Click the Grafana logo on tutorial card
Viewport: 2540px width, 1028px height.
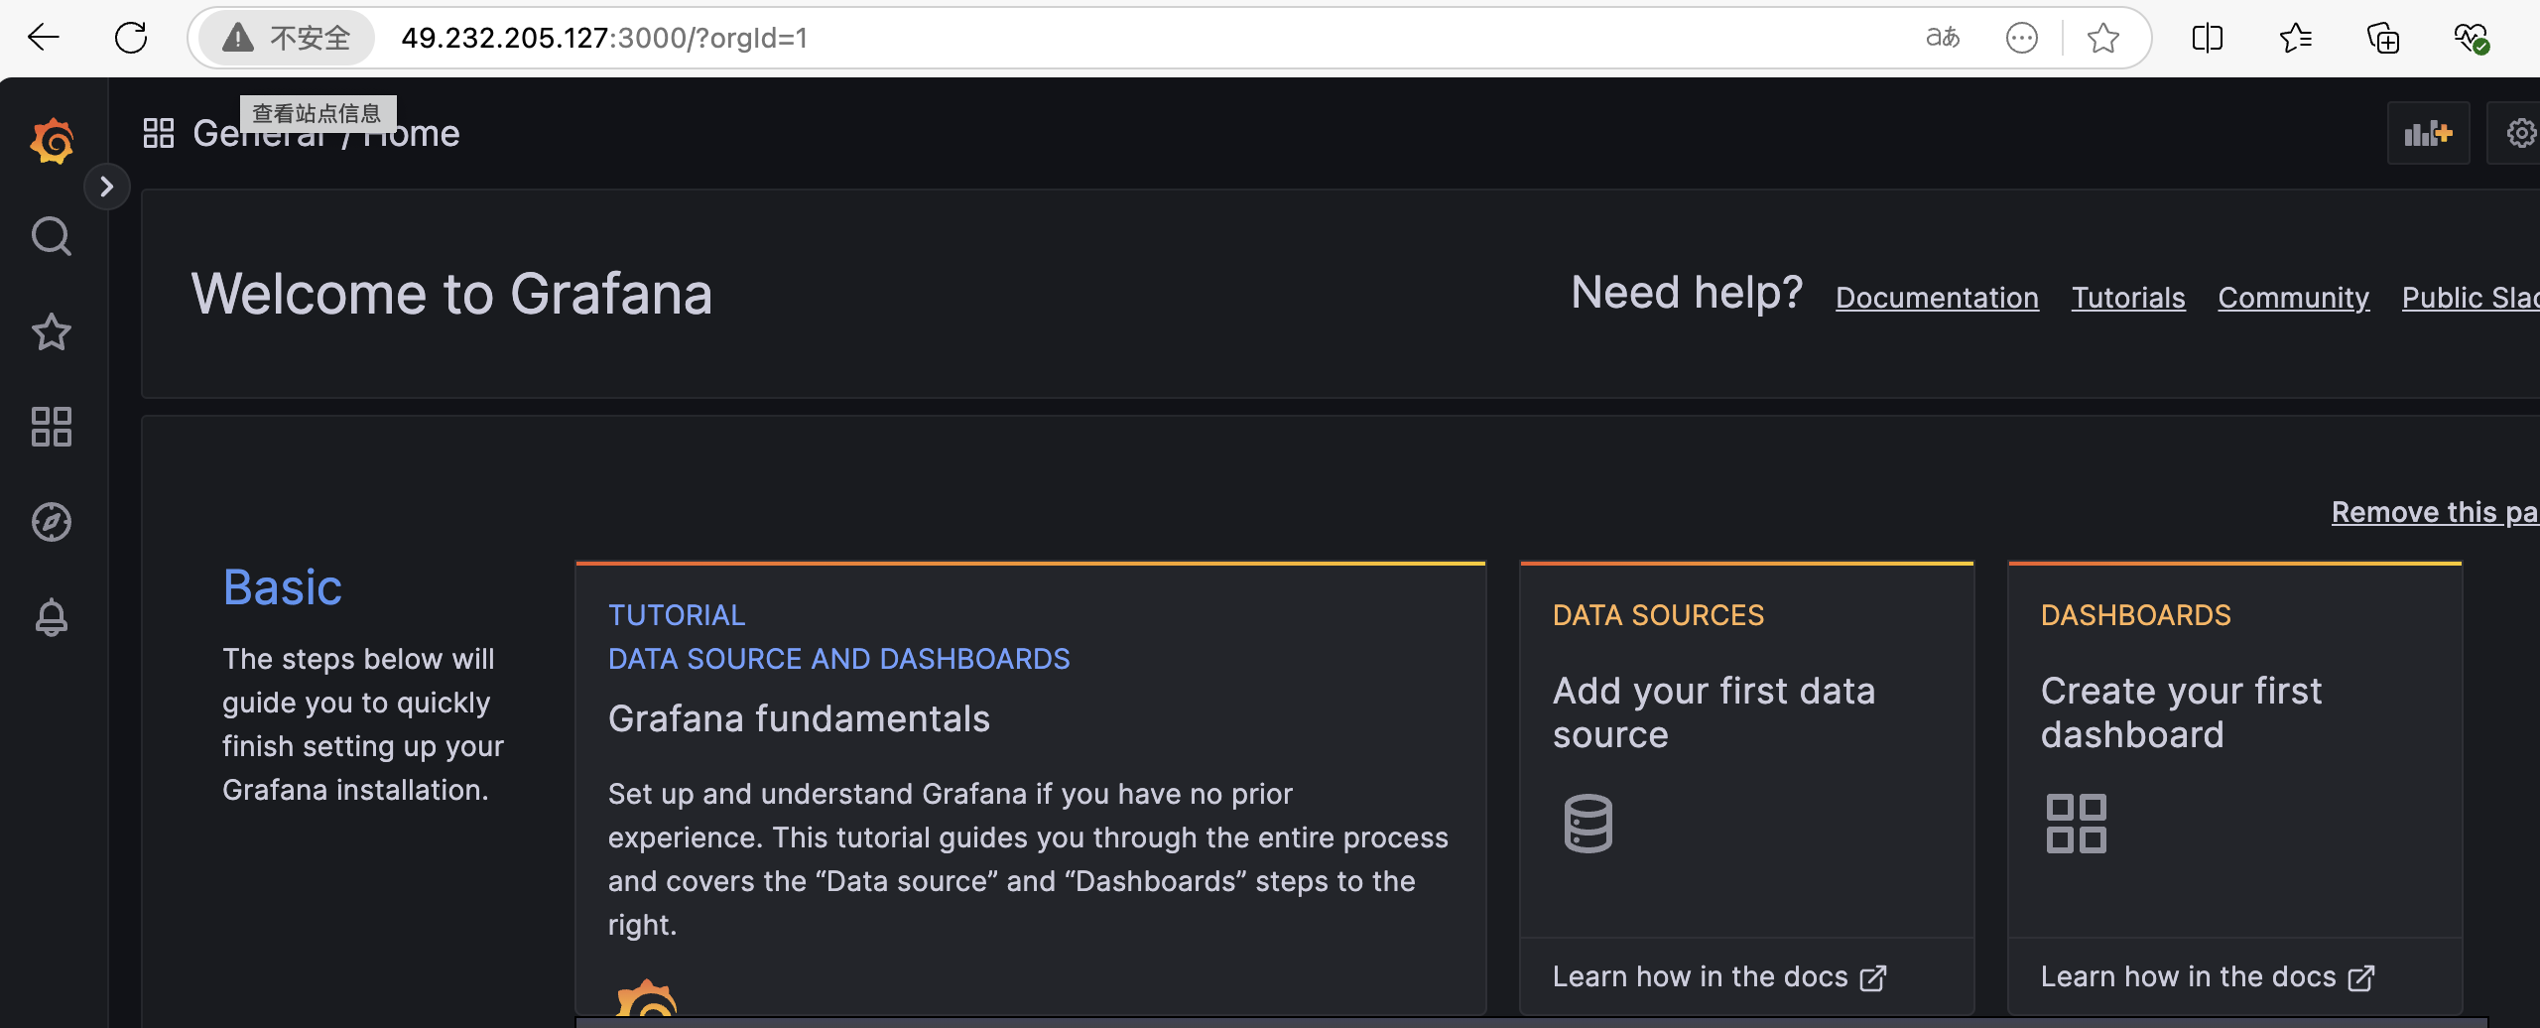point(646,998)
